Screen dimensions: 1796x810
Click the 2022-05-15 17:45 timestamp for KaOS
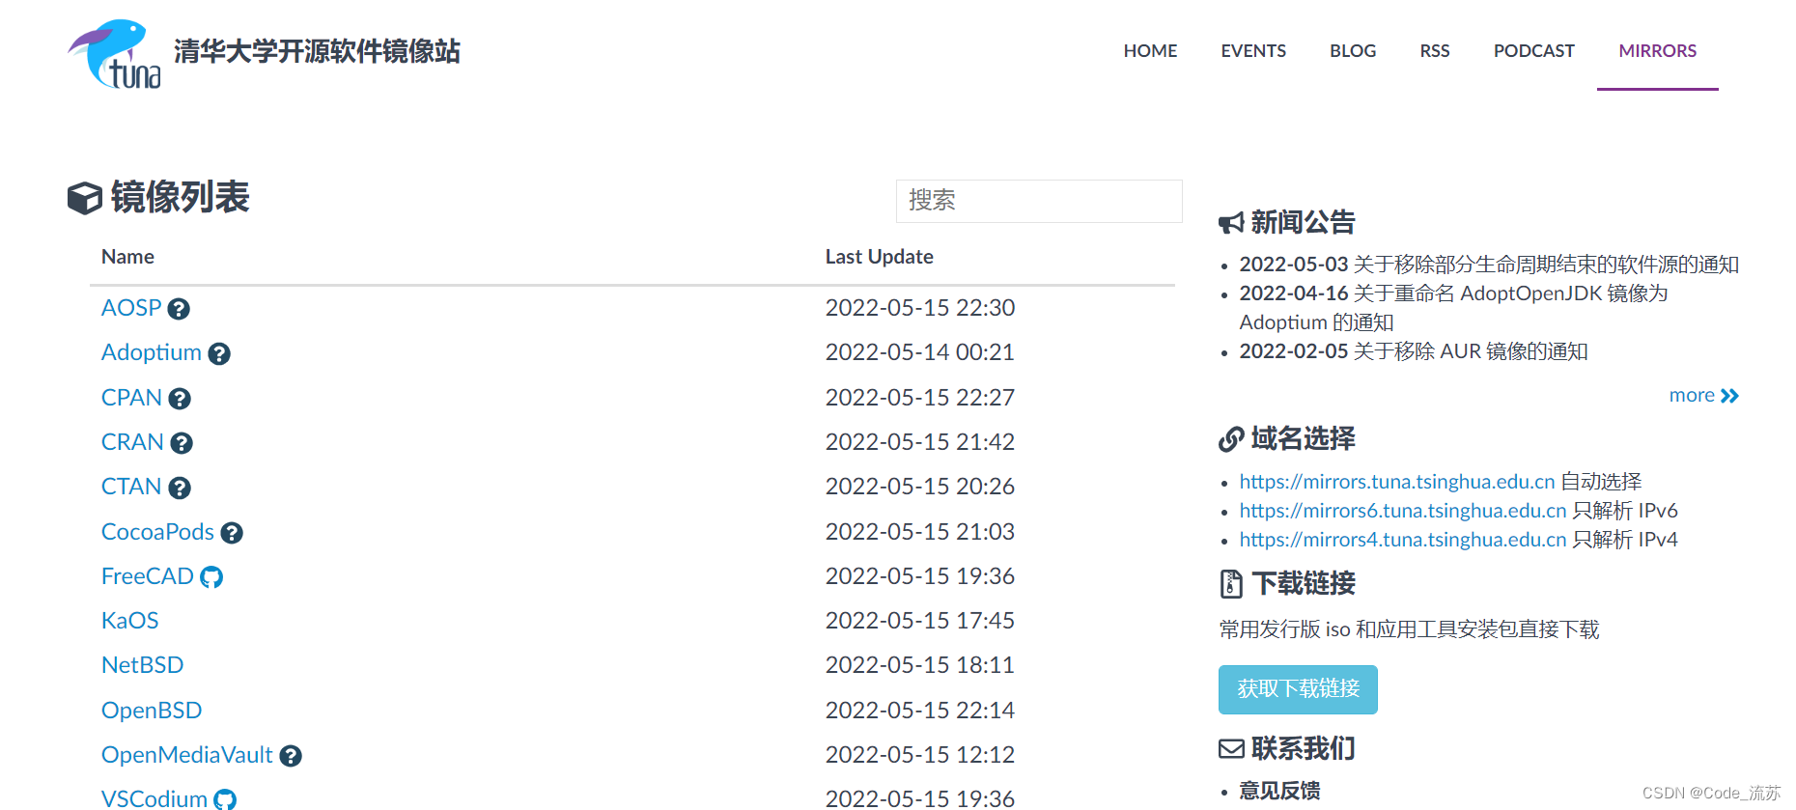[x=919, y=621]
